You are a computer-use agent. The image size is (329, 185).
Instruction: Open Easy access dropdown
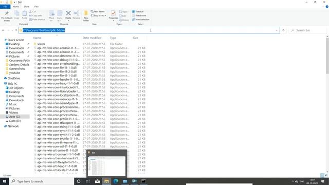tap(98, 15)
